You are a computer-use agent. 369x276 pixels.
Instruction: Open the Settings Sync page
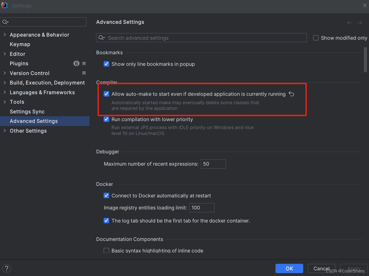point(27,112)
